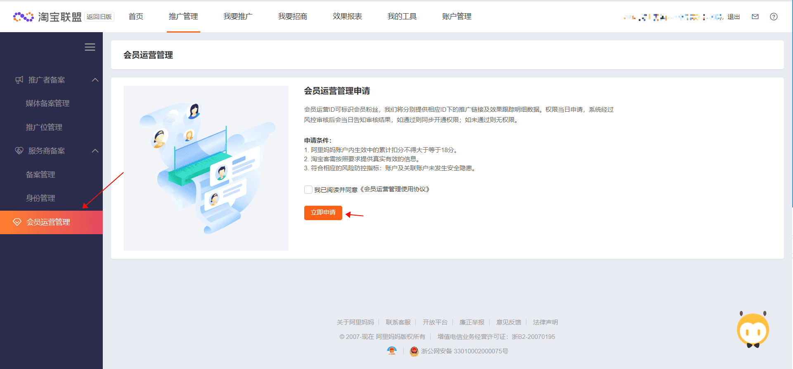The height and width of the screenshot is (369, 793).
Task: Switch to the 效果报表 top tab
Action: pos(347,16)
